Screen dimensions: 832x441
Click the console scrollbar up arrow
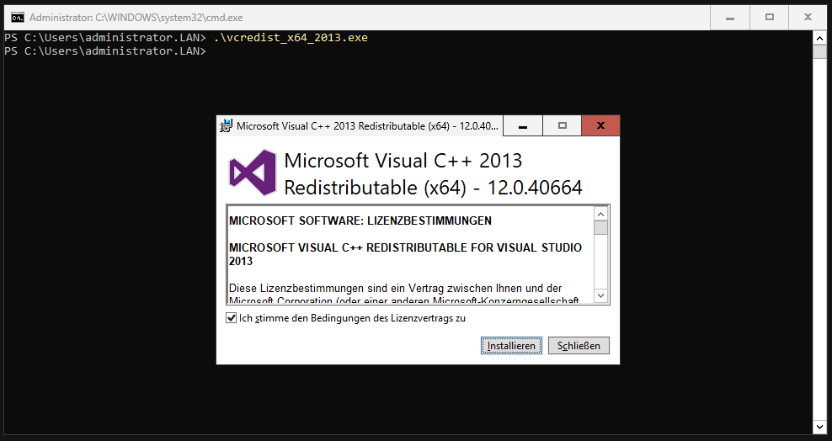point(819,38)
